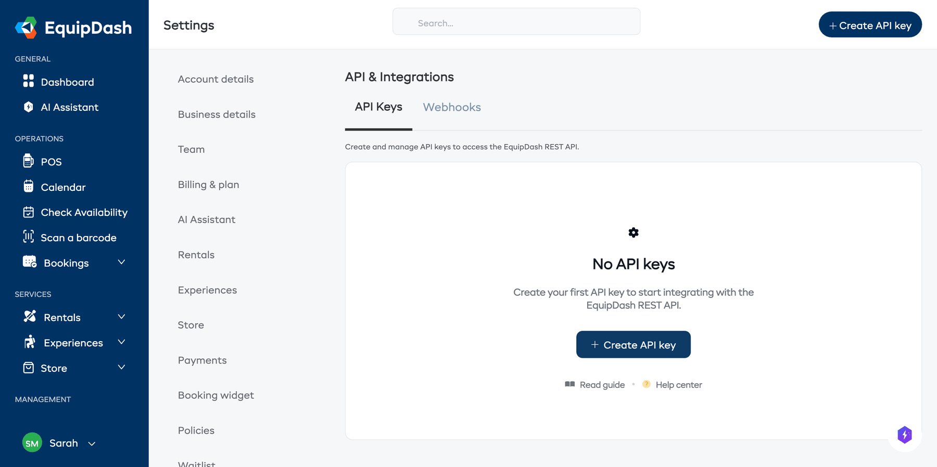Open Rentals settings section

pos(196,255)
